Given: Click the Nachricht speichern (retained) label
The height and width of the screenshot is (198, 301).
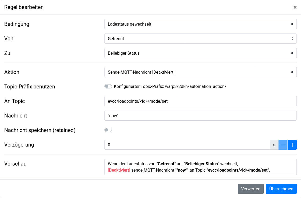Looking at the screenshot, I should point(40,130).
